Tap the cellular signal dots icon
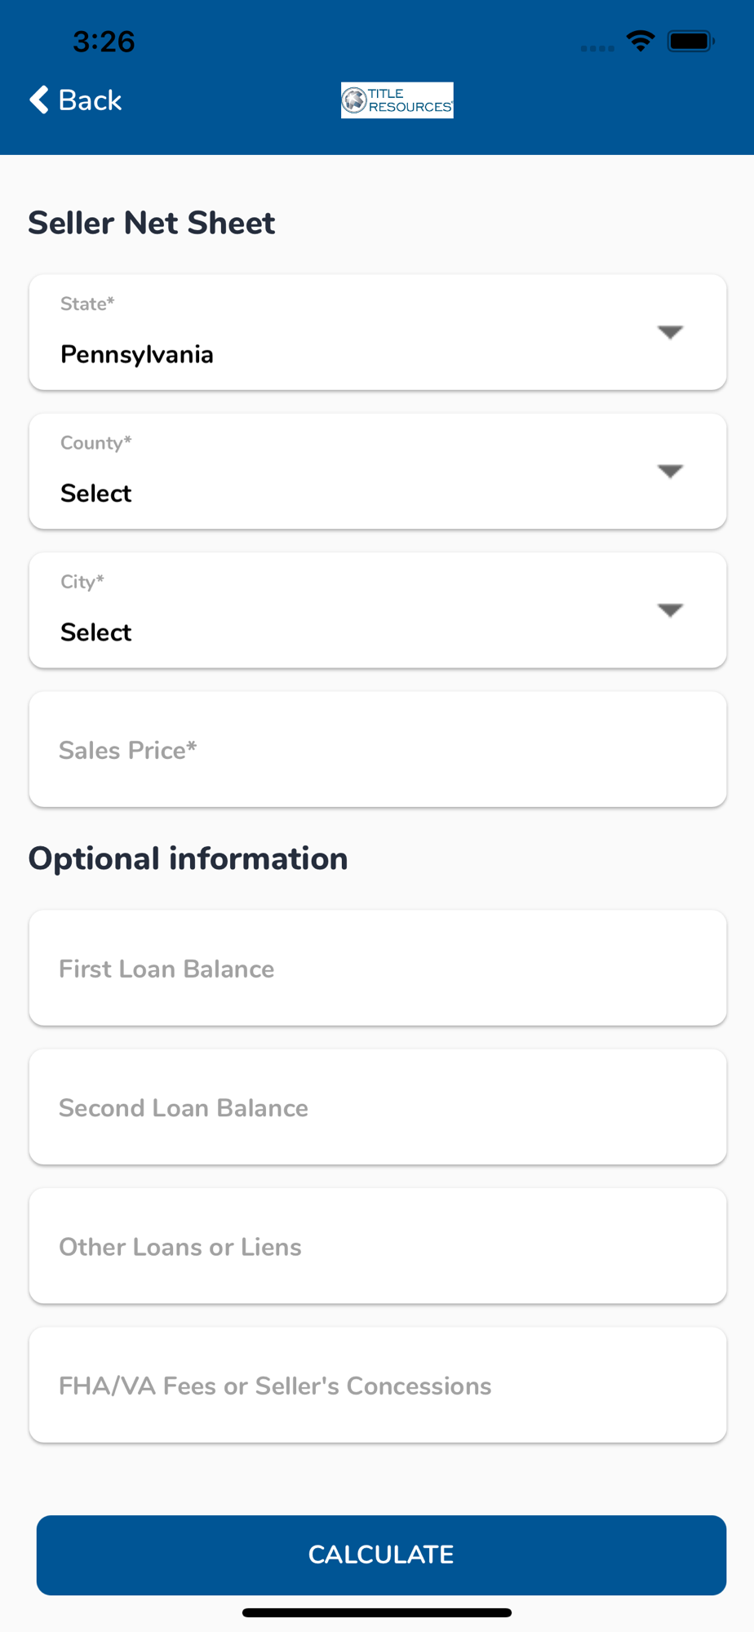 tap(597, 49)
